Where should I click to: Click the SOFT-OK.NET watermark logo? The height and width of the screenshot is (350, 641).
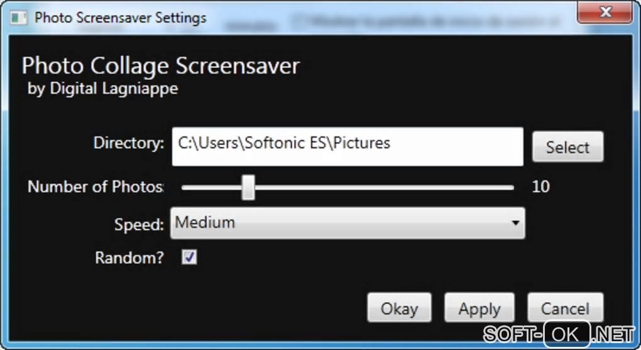(x=558, y=332)
